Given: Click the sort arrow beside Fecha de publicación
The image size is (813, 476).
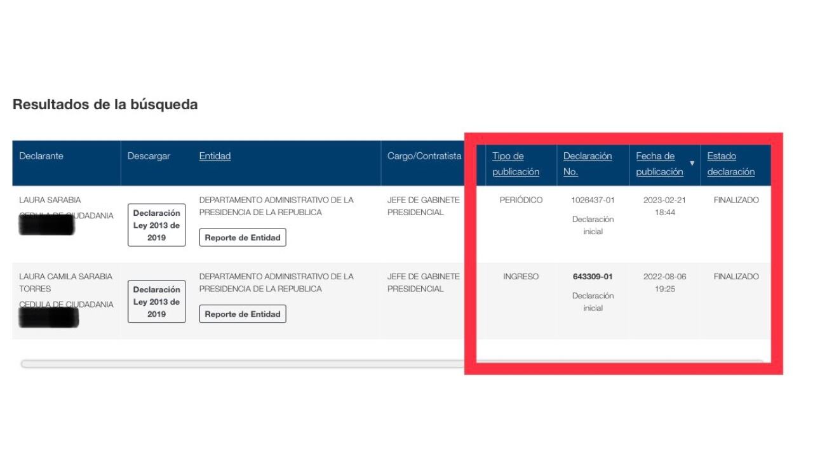Looking at the screenshot, I should click(x=692, y=164).
